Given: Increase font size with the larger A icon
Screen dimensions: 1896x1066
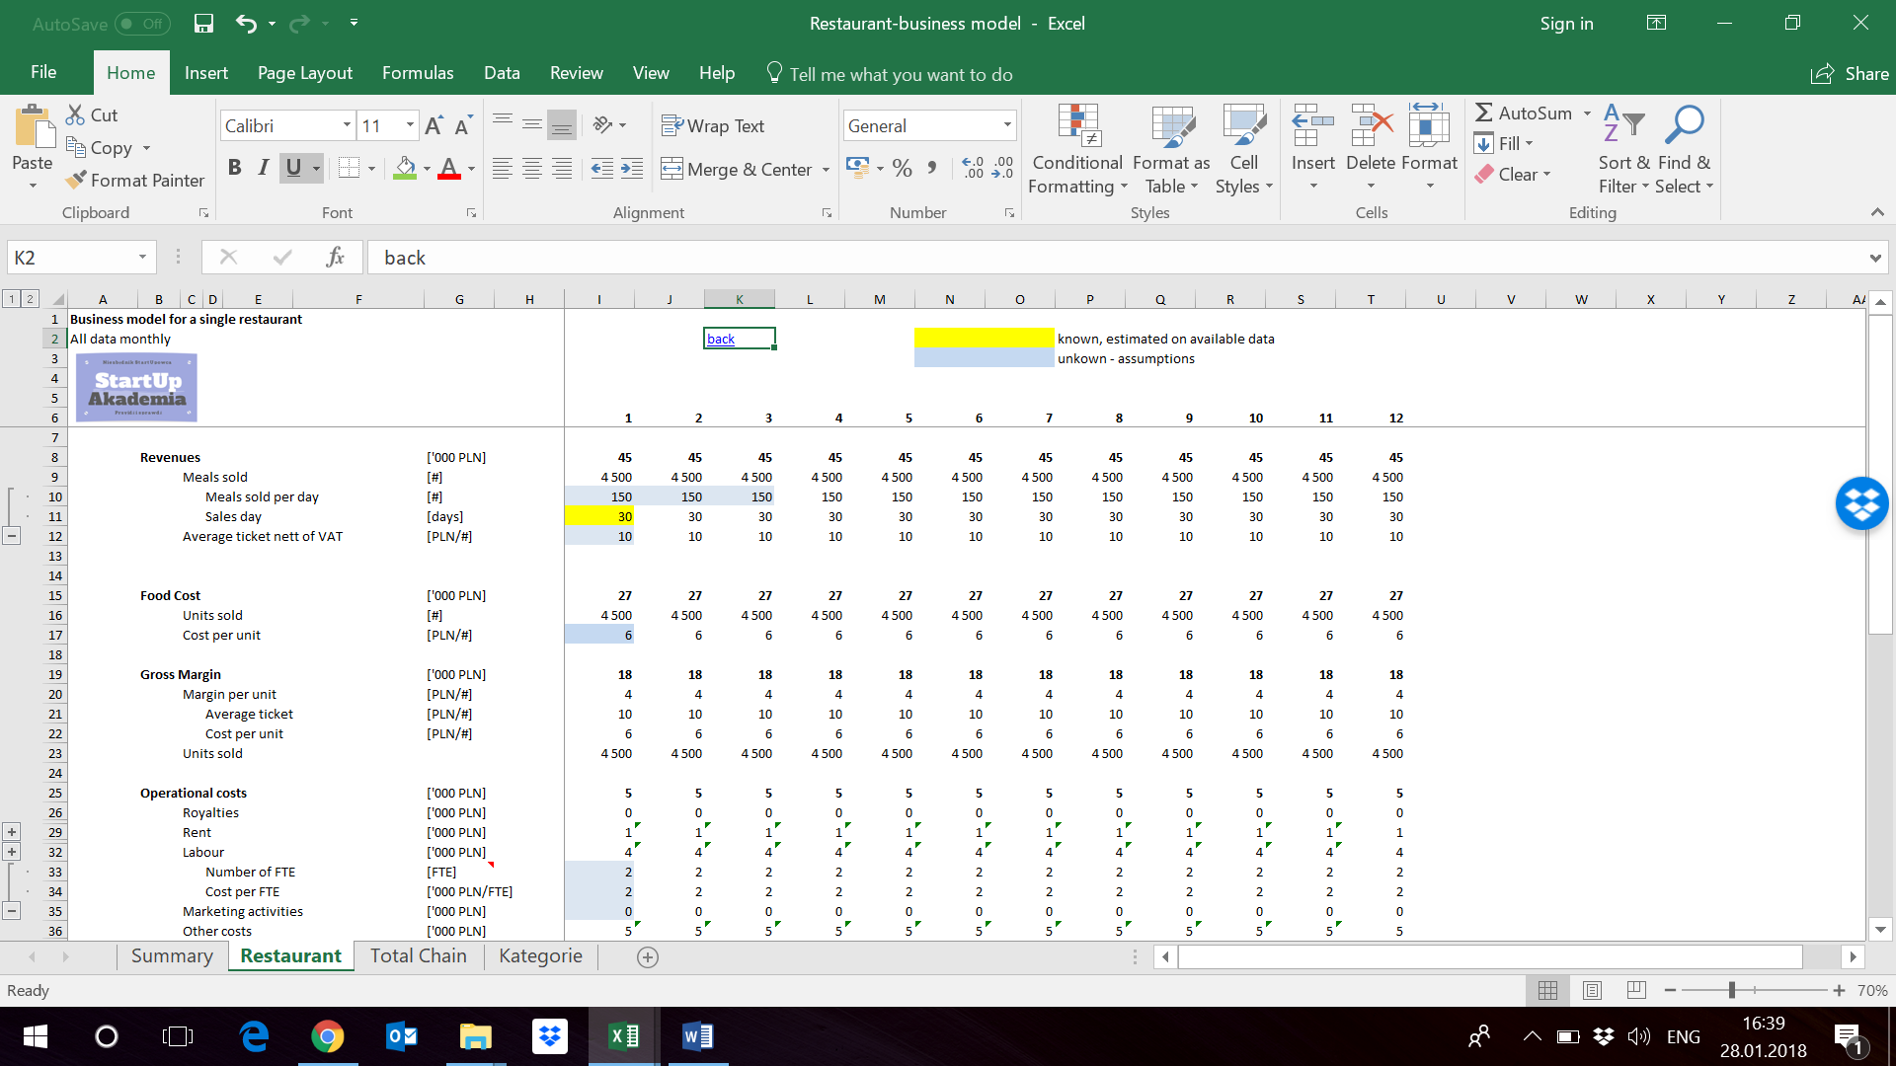Looking at the screenshot, I should coord(434,125).
